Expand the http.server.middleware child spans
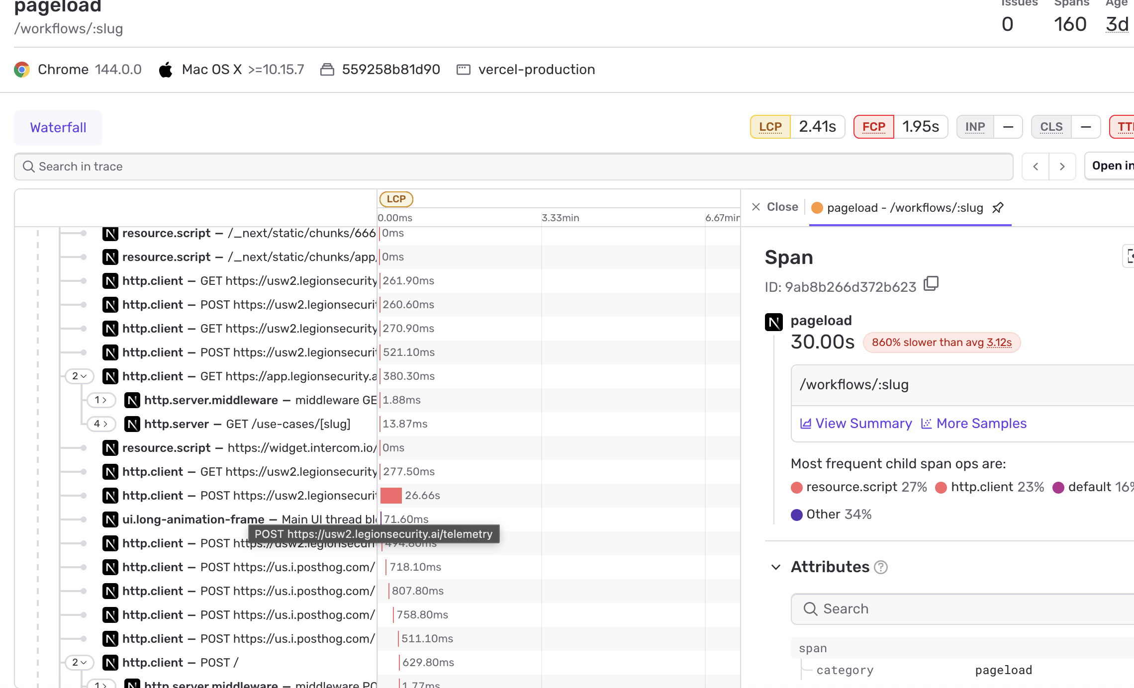The image size is (1134, 688). (x=101, y=400)
